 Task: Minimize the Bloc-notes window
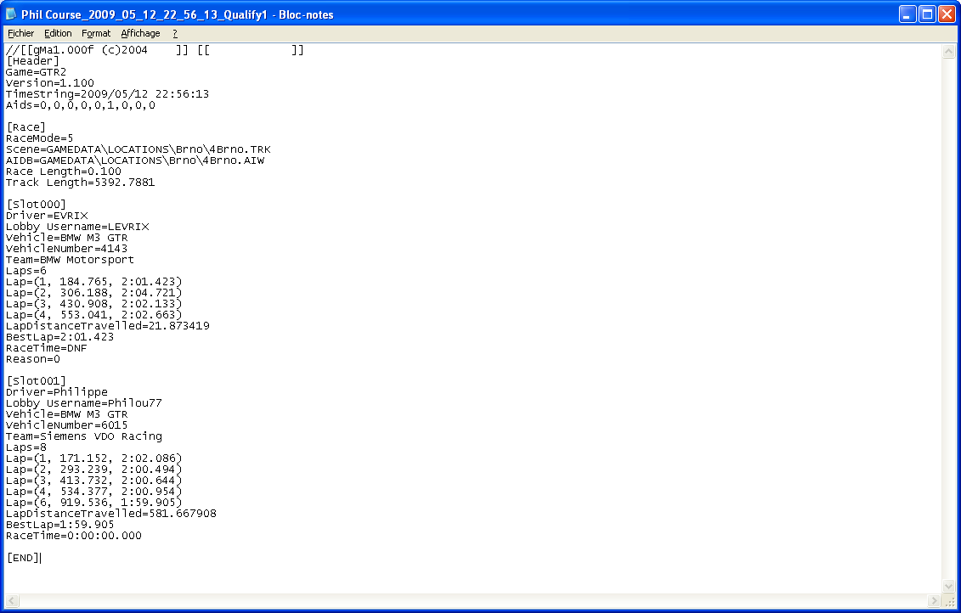tap(907, 14)
